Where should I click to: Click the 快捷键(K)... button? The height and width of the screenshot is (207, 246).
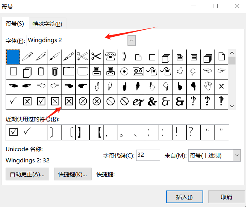pyautogui.click(x=73, y=174)
